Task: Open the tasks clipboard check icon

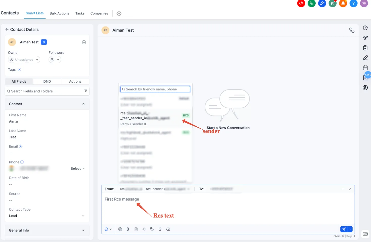Action: (x=365, y=48)
